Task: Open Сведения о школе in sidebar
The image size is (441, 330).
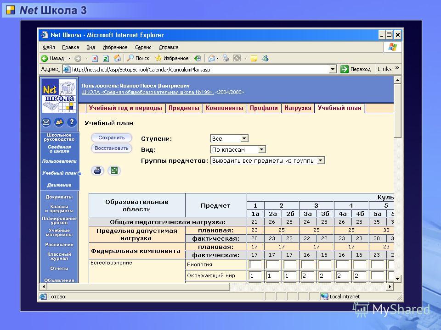Action: pyautogui.click(x=59, y=149)
